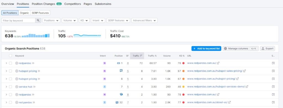This screenshot has width=283, height=108.
Task: Click the double-arrow icon after 'red pandas'
Action: (x=34, y=102)
